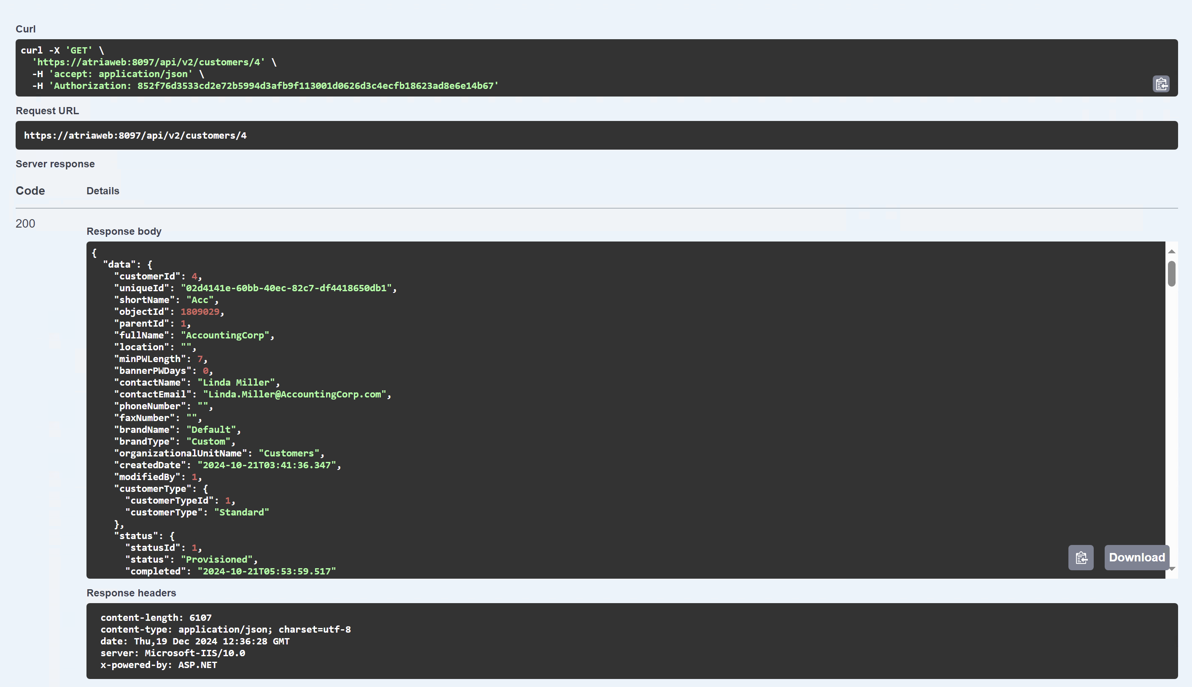This screenshot has height=687, width=1192.
Task: Click the Response body label
Action: click(x=124, y=231)
